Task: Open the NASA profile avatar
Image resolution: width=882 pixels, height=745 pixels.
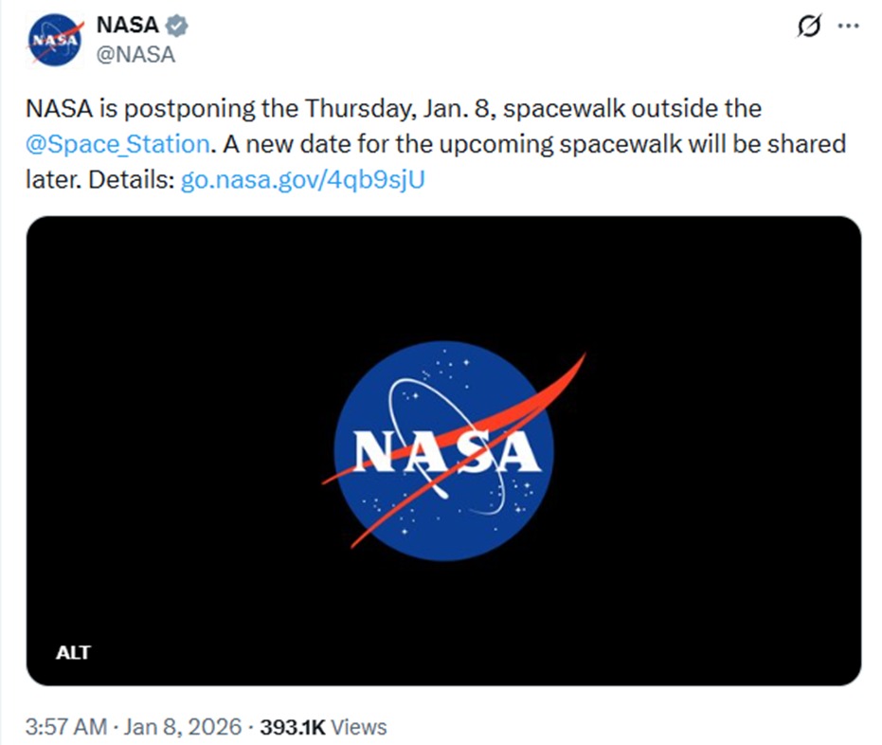Action: click(55, 40)
